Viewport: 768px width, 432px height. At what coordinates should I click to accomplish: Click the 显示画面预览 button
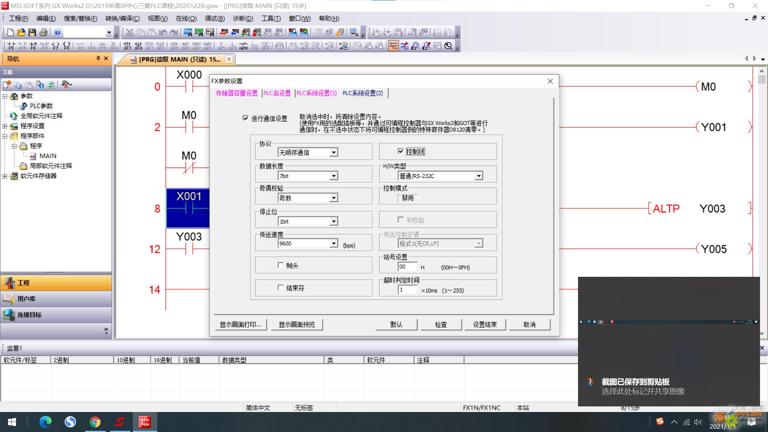tap(297, 324)
